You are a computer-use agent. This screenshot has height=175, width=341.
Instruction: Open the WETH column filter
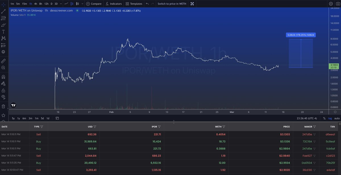click(x=224, y=127)
